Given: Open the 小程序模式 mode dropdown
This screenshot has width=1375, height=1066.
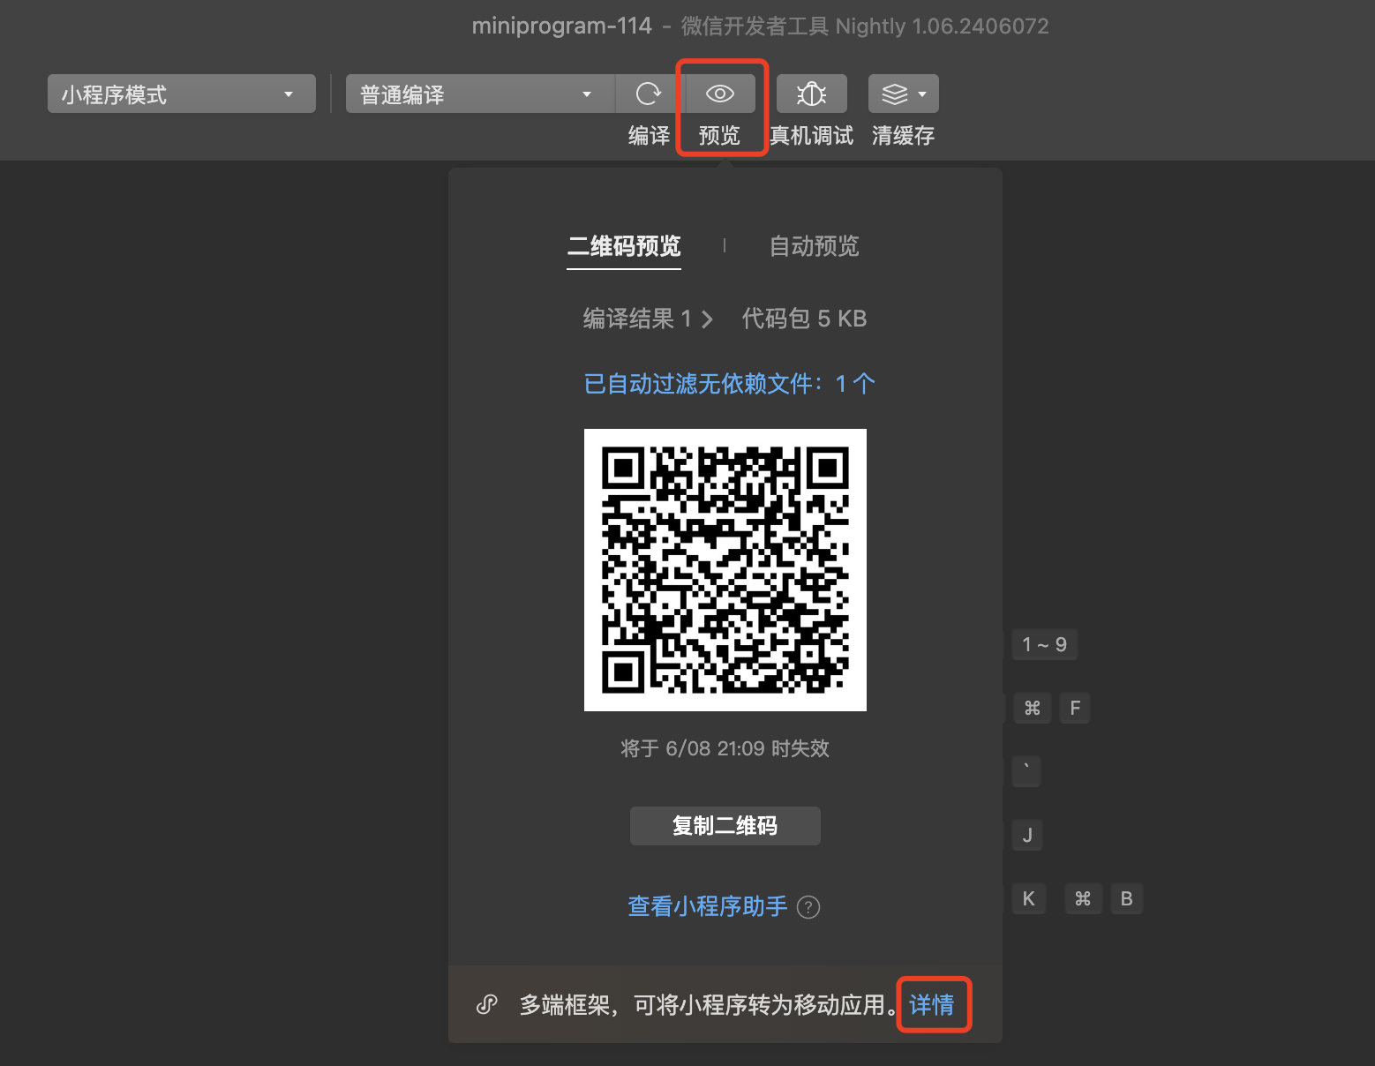Looking at the screenshot, I should click(x=181, y=94).
